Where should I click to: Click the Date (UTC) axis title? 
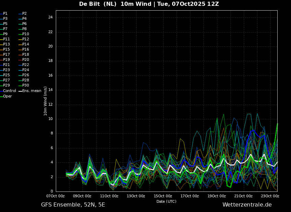pyautogui.click(x=166, y=201)
